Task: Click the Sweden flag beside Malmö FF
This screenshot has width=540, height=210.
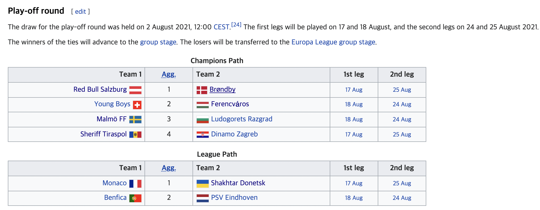Action: 135,120
